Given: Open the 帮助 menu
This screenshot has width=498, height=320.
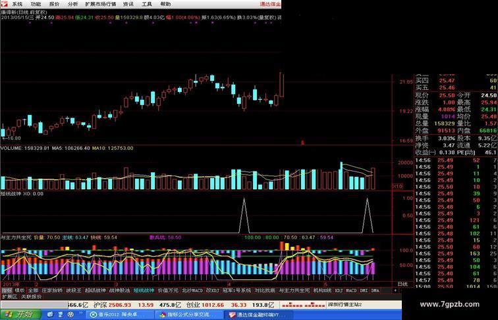Looking at the screenshot, I should coord(165,4).
